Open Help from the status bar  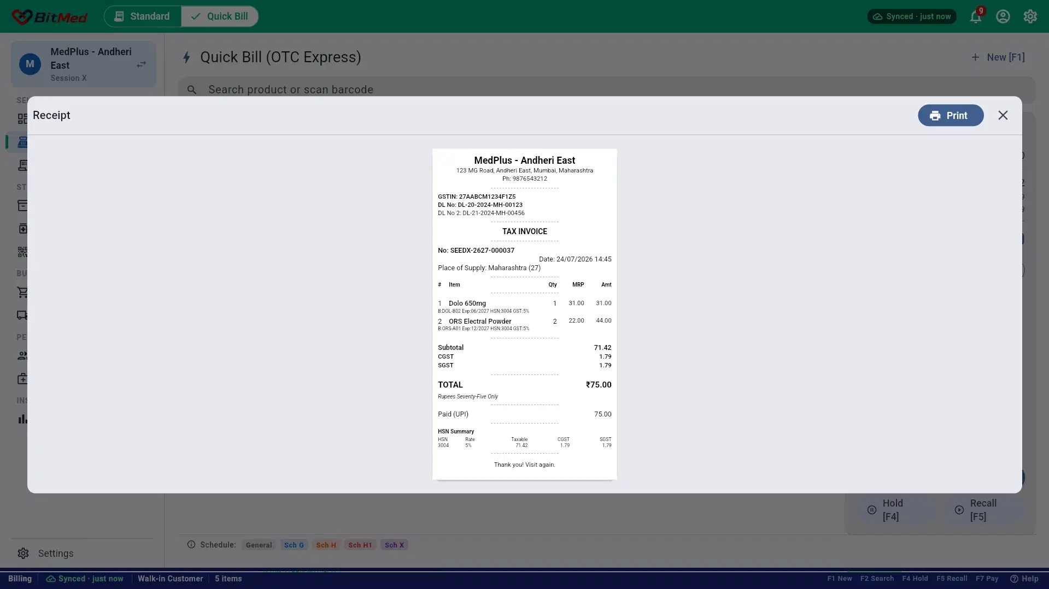coord(1024,579)
